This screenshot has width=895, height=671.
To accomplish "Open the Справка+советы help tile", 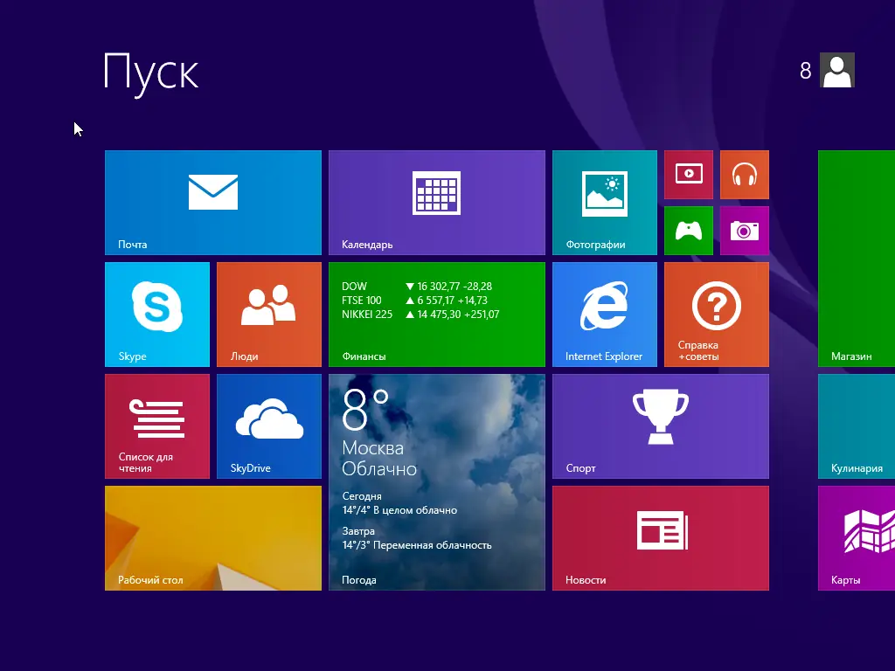I will [717, 315].
